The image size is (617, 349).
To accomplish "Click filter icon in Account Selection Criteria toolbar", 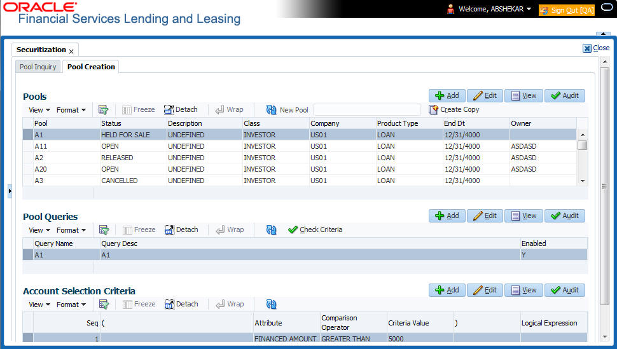I will (x=104, y=304).
